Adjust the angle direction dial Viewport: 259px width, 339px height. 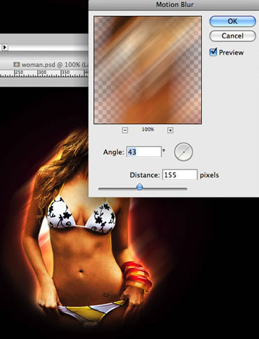[183, 152]
